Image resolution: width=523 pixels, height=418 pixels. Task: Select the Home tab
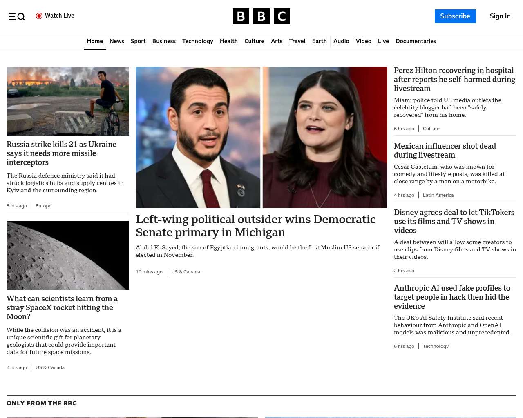(x=95, y=41)
